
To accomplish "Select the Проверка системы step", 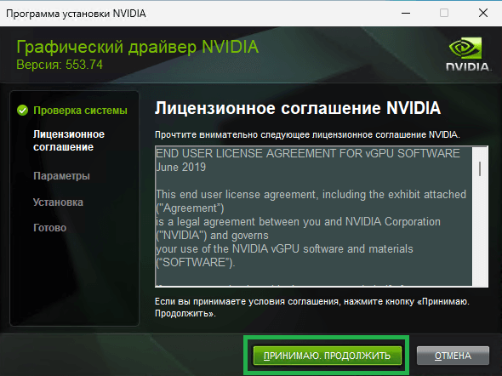I will 80,111.
